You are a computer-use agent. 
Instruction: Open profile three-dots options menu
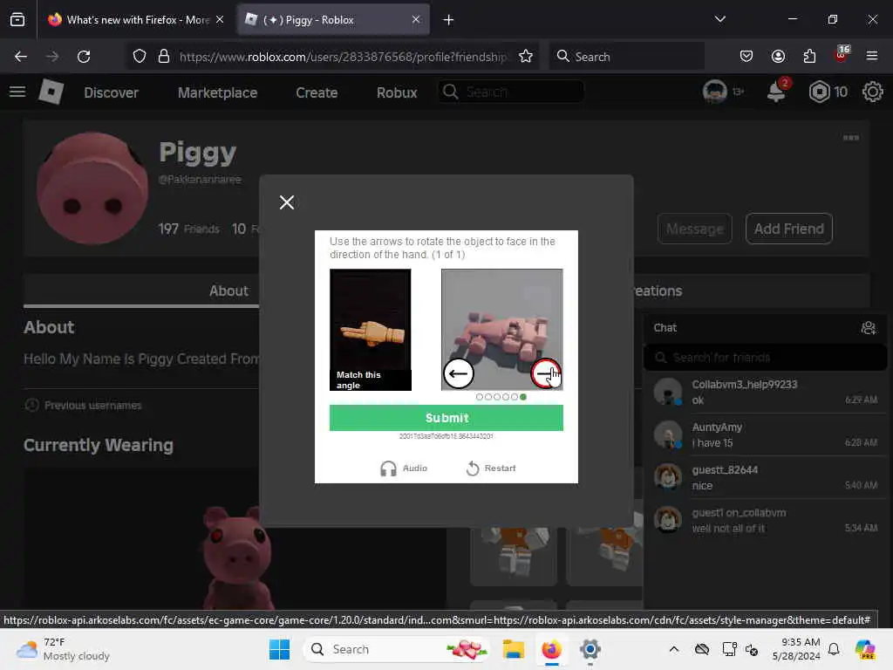(x=851, y=138)
